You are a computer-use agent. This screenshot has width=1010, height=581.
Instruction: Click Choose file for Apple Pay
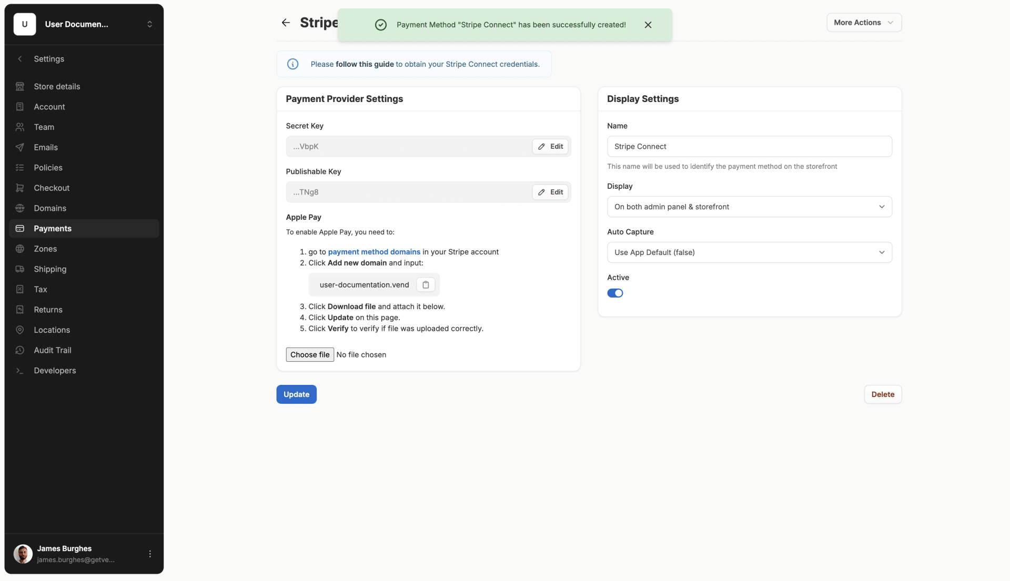(x=310, y=354)
